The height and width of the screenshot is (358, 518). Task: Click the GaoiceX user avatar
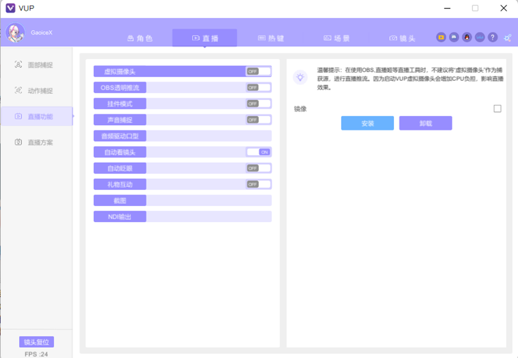(15, 33)
